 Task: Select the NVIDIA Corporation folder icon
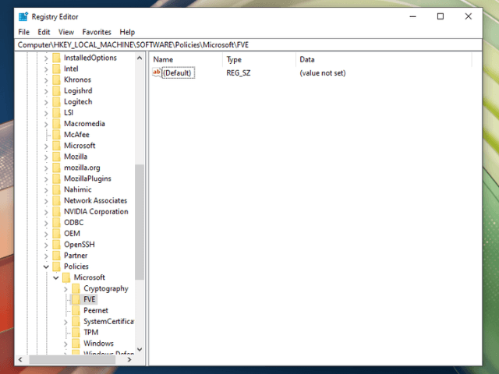coord(56,211)
